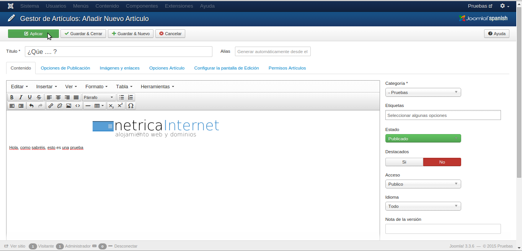Switch to Opciones Artículo tab

pos(167,68)
